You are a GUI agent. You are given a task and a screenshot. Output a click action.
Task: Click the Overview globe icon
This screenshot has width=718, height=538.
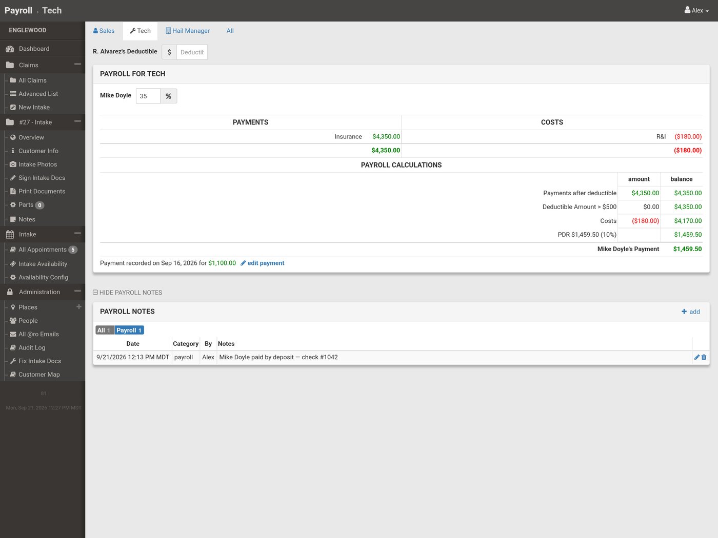(13, 137)
